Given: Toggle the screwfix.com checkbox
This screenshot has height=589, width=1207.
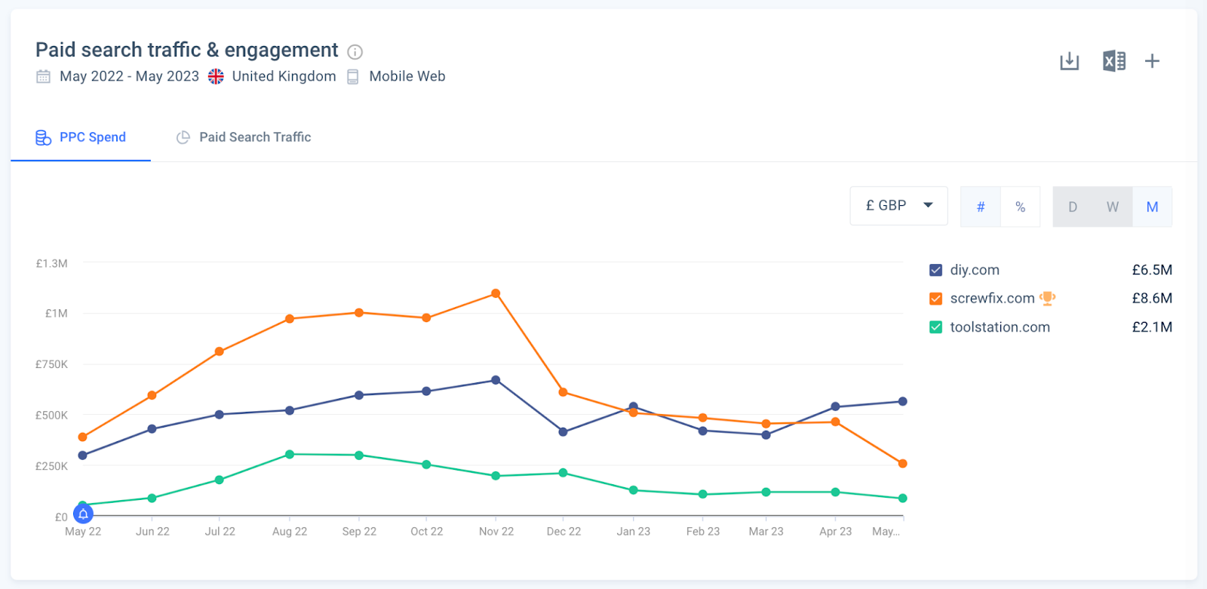Looking at the screenshot, I should point(936,299).
